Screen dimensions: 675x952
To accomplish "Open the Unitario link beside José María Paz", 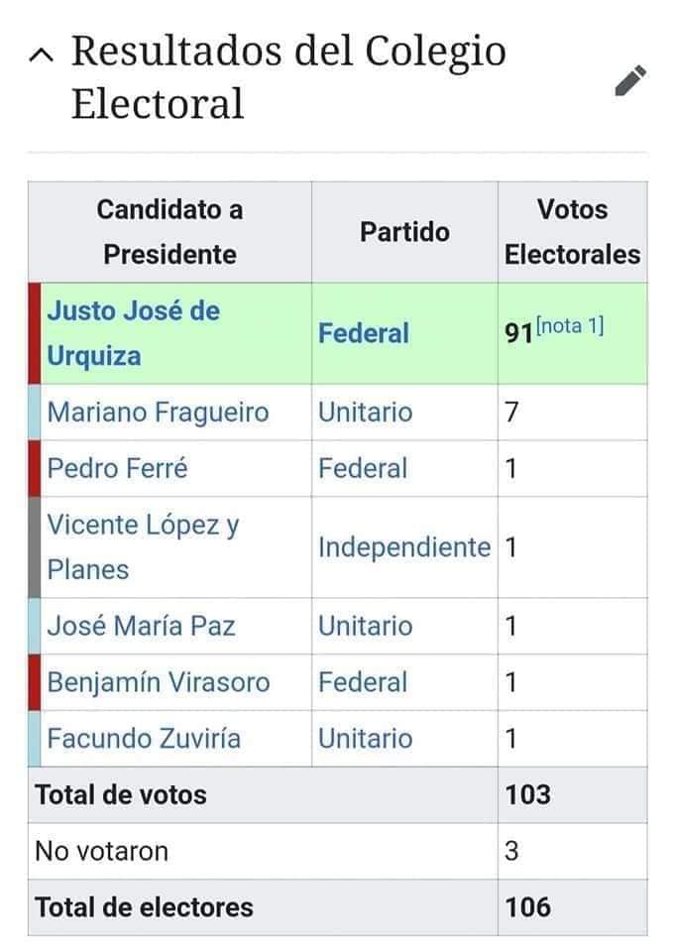I will coord(366,626).
